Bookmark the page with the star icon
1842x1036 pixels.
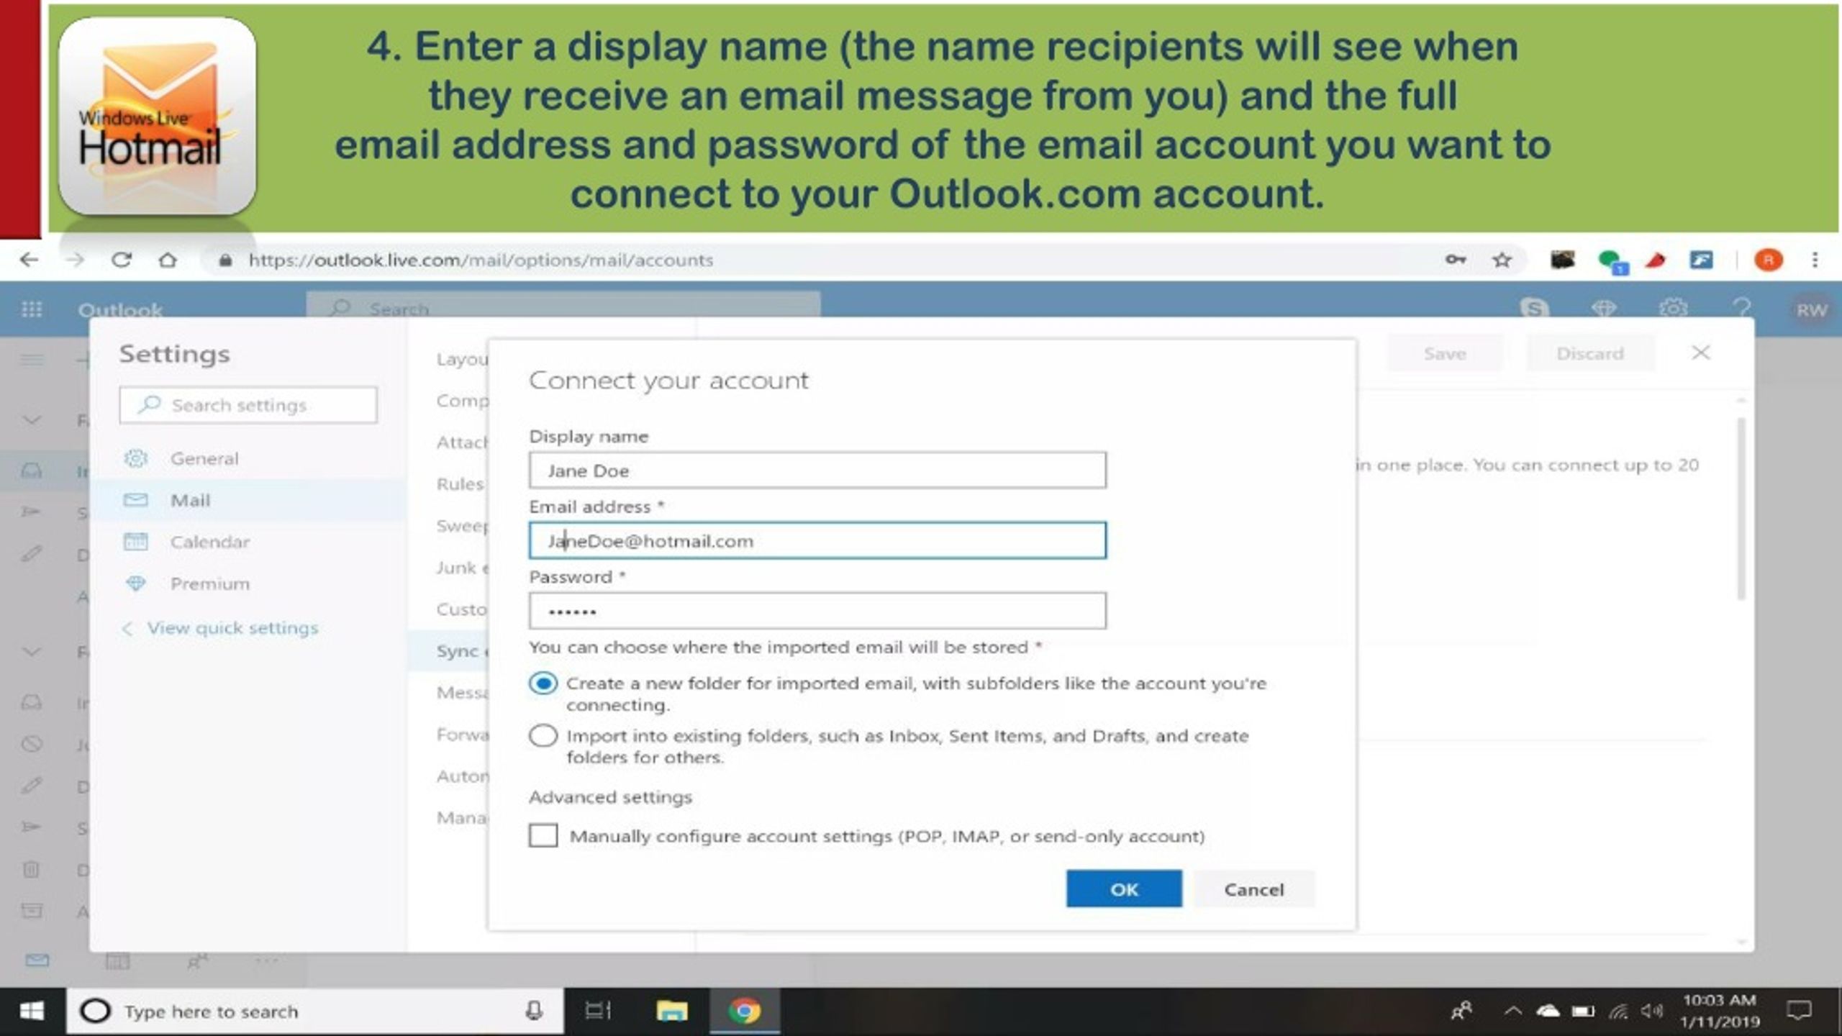1502,260
